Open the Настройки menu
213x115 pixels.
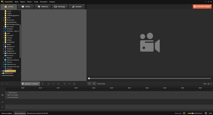(44, 2)
